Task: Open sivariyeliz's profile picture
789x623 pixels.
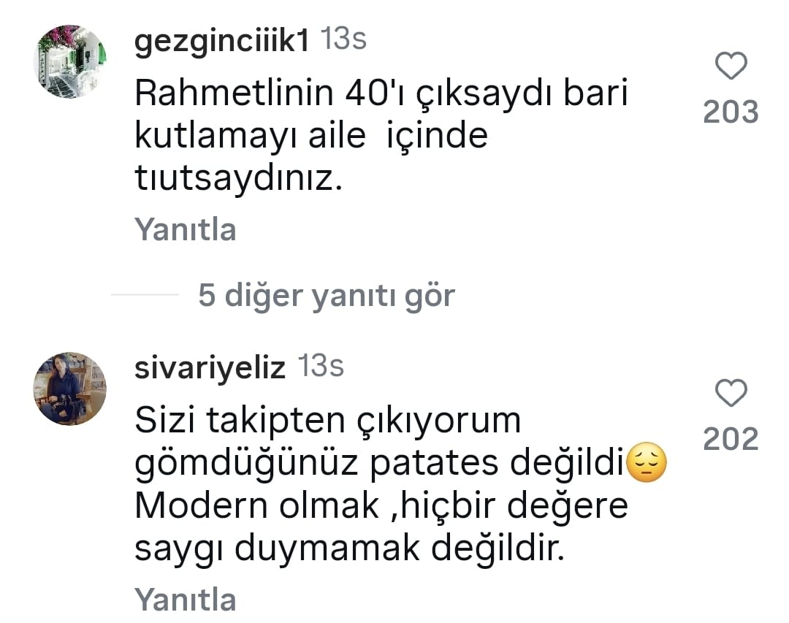Action: [70, 389]
